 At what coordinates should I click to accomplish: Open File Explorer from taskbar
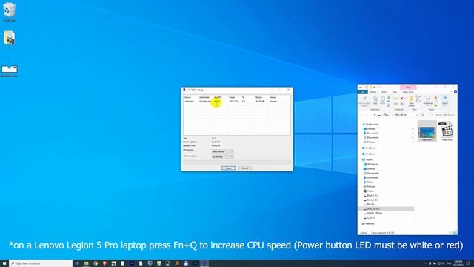[x=86, y=263]
